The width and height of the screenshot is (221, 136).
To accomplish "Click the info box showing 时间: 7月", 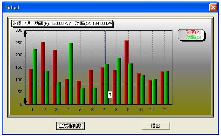I will pyautogui.click(x=62, y=23).
